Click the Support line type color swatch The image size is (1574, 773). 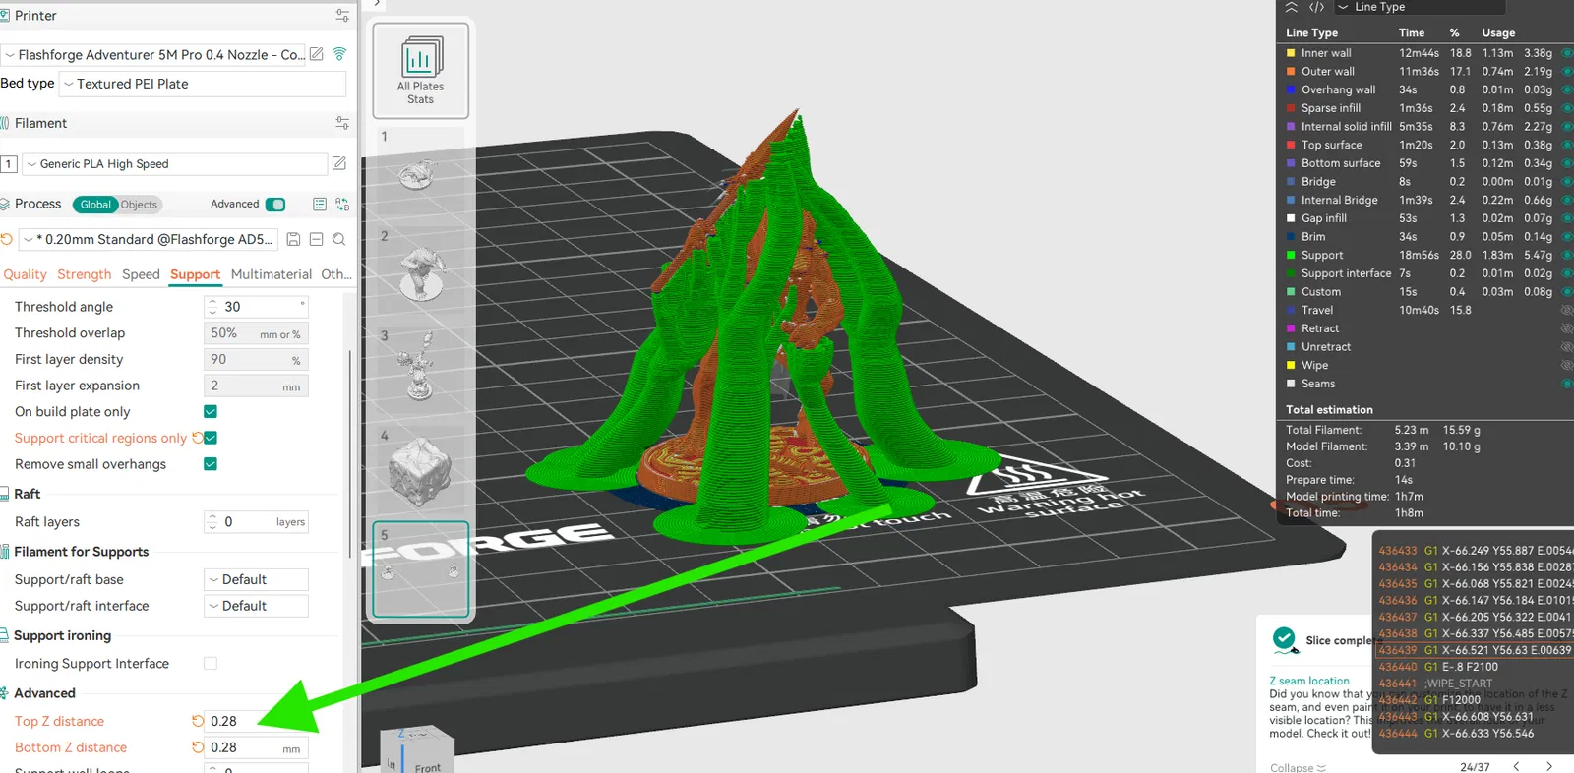[x=1291, y=255]
